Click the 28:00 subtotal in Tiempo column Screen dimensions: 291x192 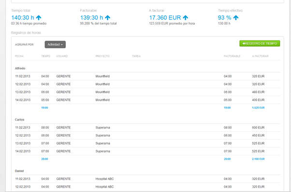(44, 159)
